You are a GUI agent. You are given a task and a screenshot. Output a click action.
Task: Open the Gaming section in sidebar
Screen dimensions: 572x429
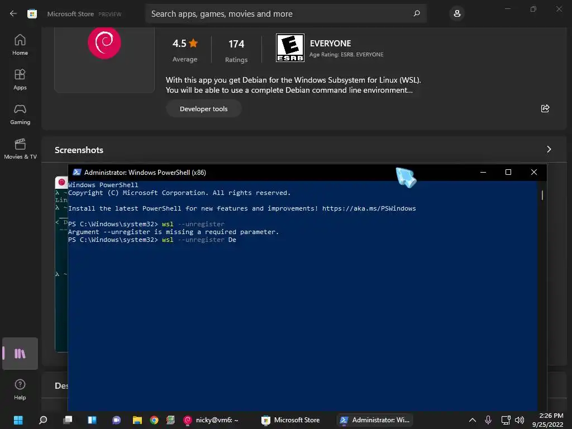point(20,114)
